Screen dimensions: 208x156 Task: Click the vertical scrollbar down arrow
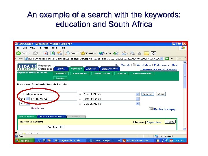[185, 129]
